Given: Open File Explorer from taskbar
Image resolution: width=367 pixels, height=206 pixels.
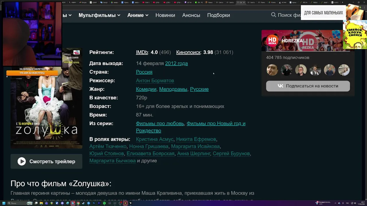Looking at the screenshot, I should point(41,203).
